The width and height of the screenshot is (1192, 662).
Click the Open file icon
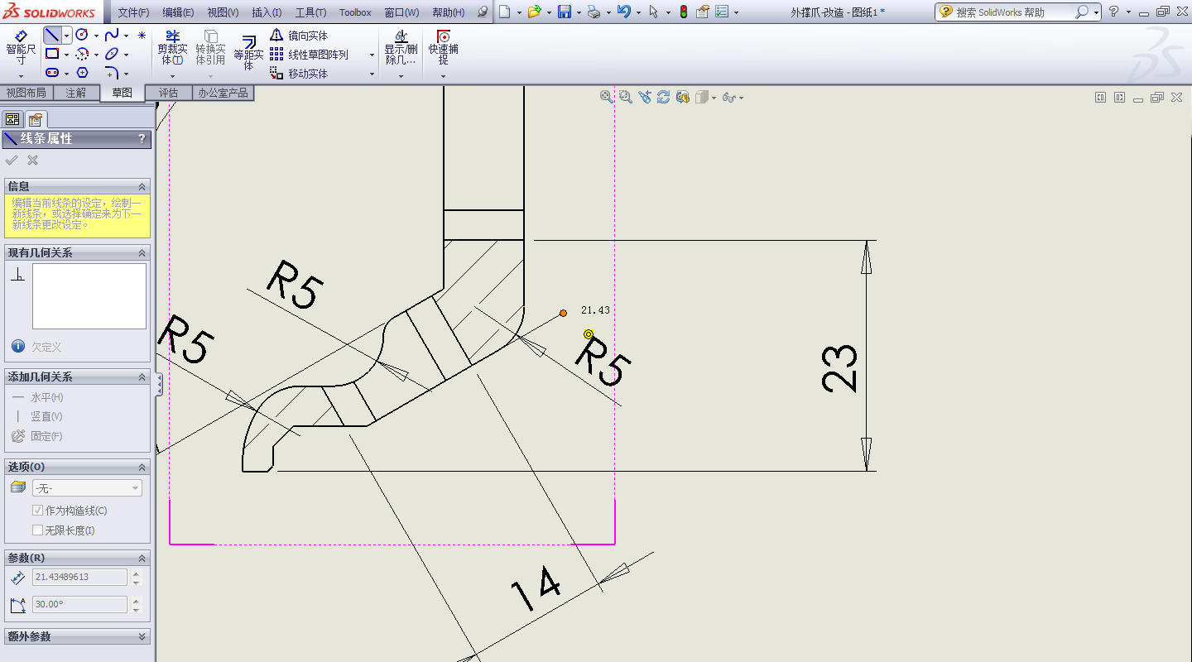(534, 12)
